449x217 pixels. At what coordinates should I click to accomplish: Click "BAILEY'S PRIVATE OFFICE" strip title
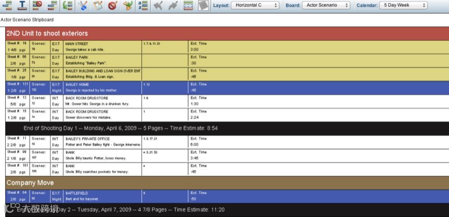pyautogui.click(x=87, y=139)
